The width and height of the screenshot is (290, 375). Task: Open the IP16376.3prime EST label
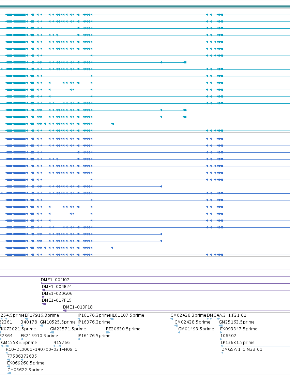point(94,322)
